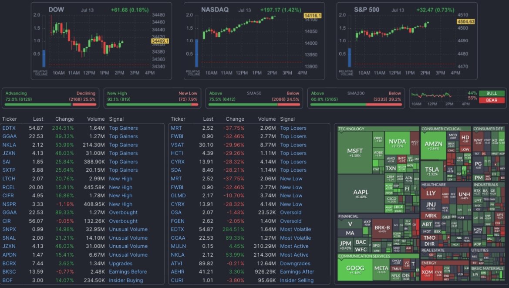Viewport: 509px width, 288px height.
Task: Open the Unusual Volume signal in SNPX's row
Action: (x=128, y=229)
